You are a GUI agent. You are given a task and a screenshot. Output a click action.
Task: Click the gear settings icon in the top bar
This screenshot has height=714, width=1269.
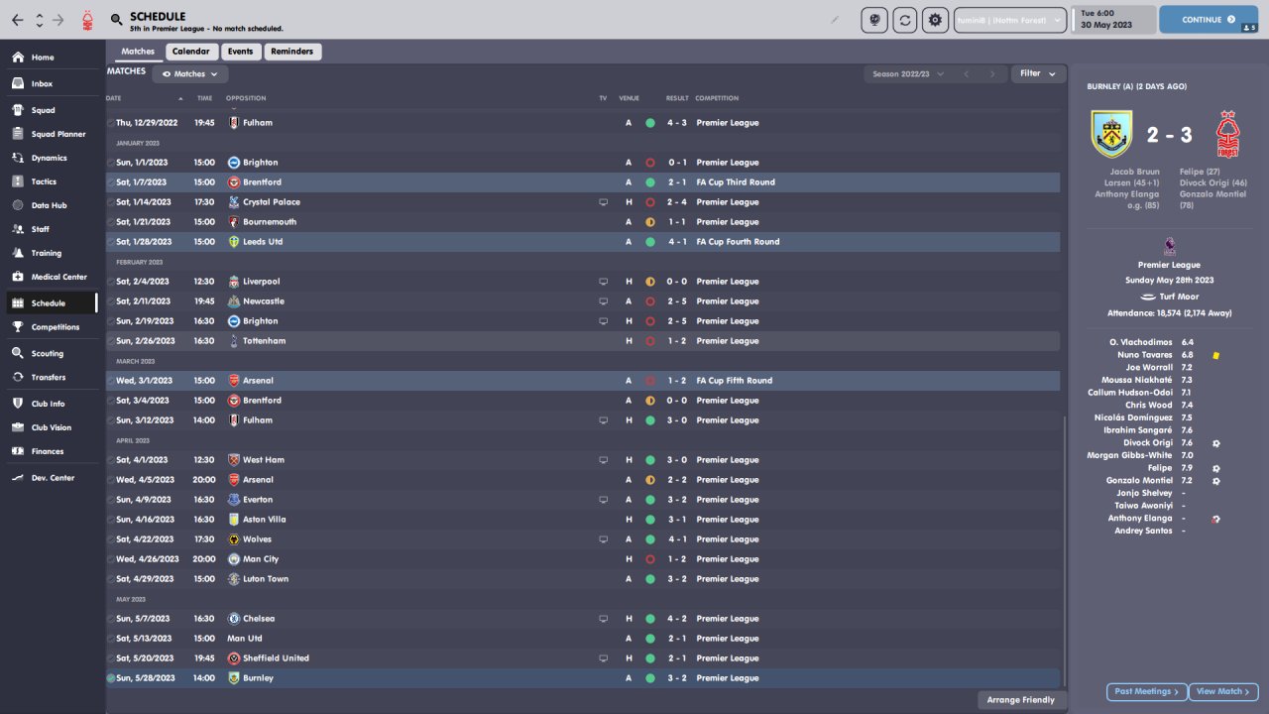[935, 20]
